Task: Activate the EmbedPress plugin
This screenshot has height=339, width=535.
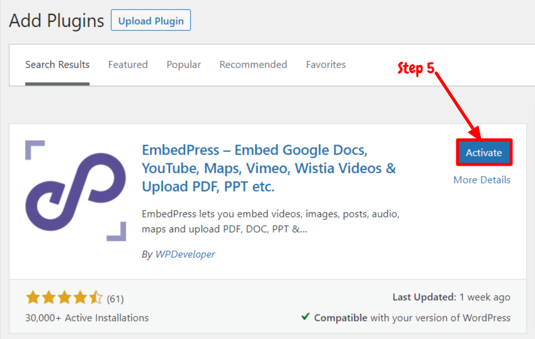Action: tap(484, 152)
